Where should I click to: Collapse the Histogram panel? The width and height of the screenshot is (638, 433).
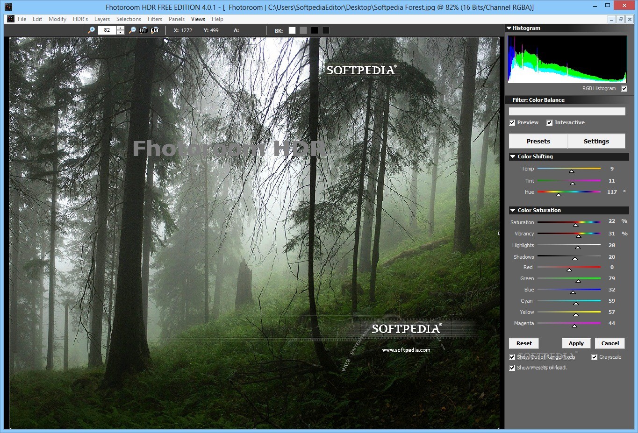click(x=509, y=28)
